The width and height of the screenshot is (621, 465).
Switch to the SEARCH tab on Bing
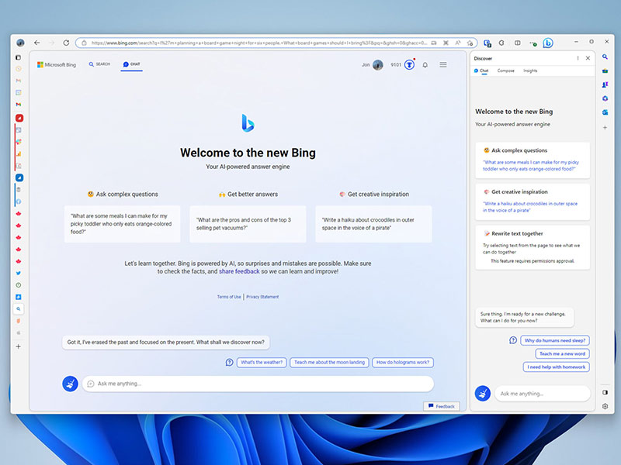point(99,64)
